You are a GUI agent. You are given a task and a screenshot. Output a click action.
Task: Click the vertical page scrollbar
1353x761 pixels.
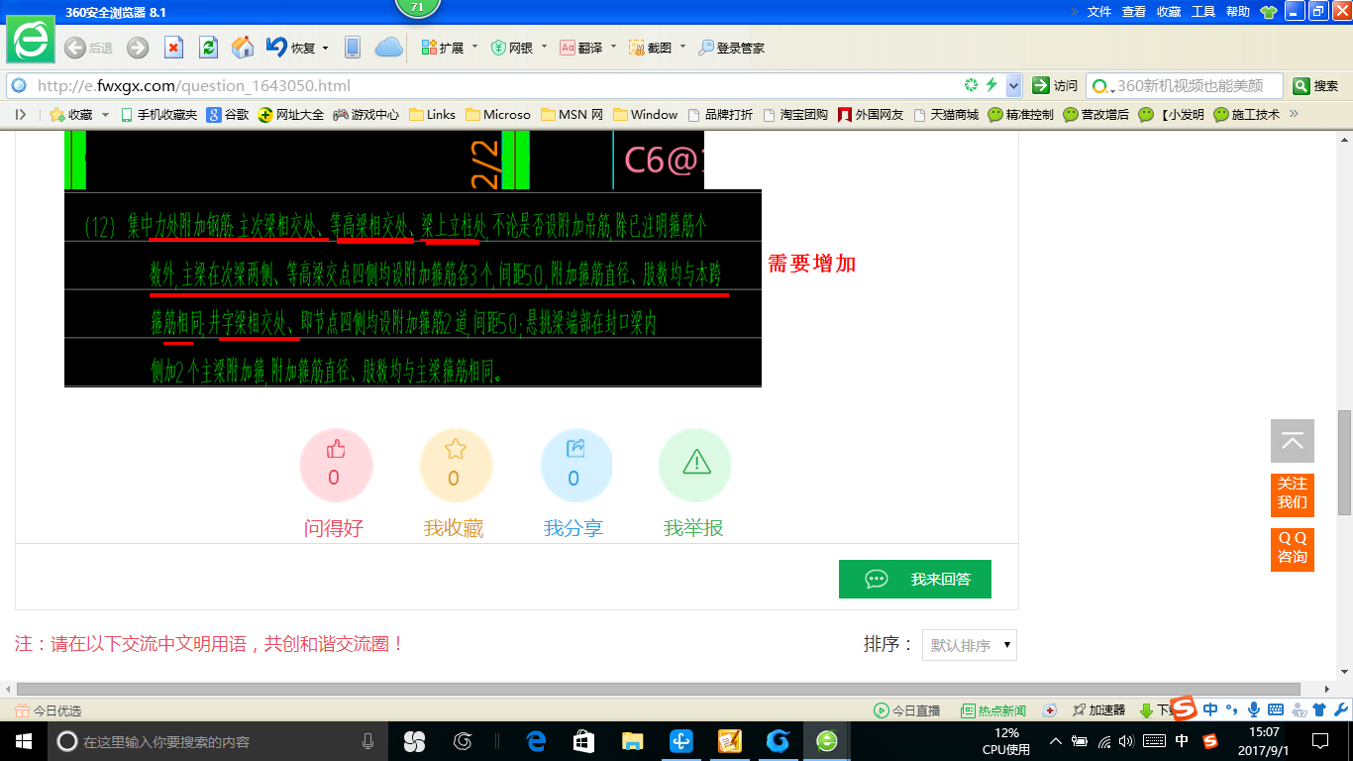point(1344,463)
